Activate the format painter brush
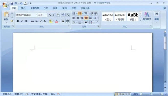 [12, 21]
